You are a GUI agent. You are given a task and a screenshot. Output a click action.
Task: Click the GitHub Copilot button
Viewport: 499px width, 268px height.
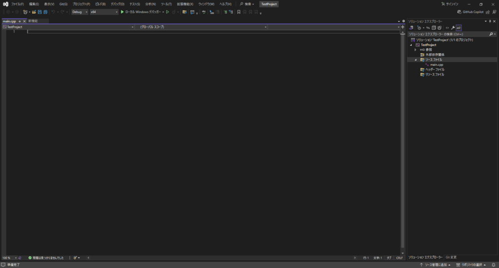470,12
